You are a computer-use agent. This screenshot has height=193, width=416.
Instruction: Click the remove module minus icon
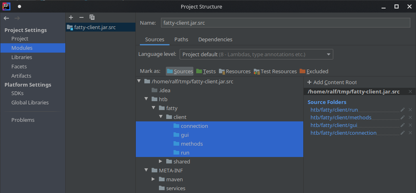tap(81, 17)
